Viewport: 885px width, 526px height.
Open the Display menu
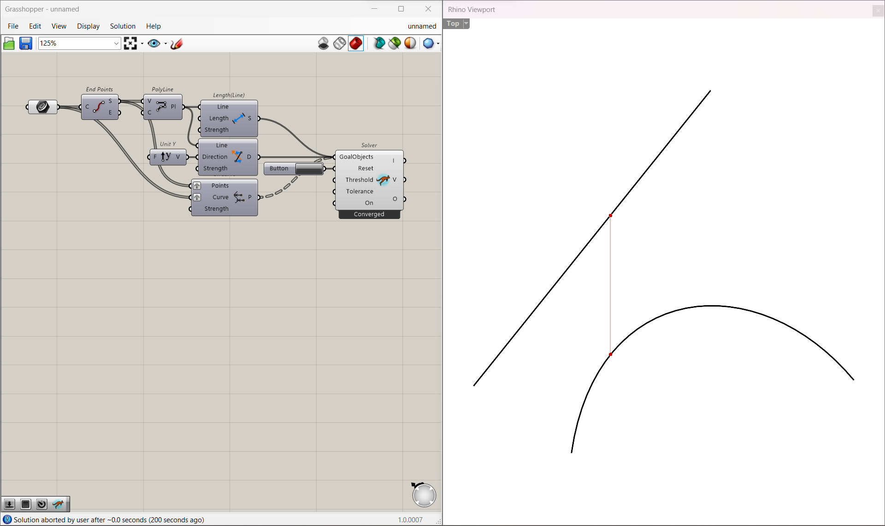(x=88, y=26)
